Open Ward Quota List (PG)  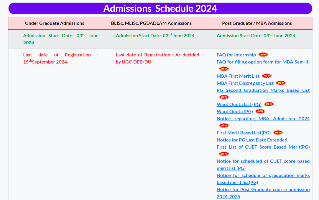[239, 104]
